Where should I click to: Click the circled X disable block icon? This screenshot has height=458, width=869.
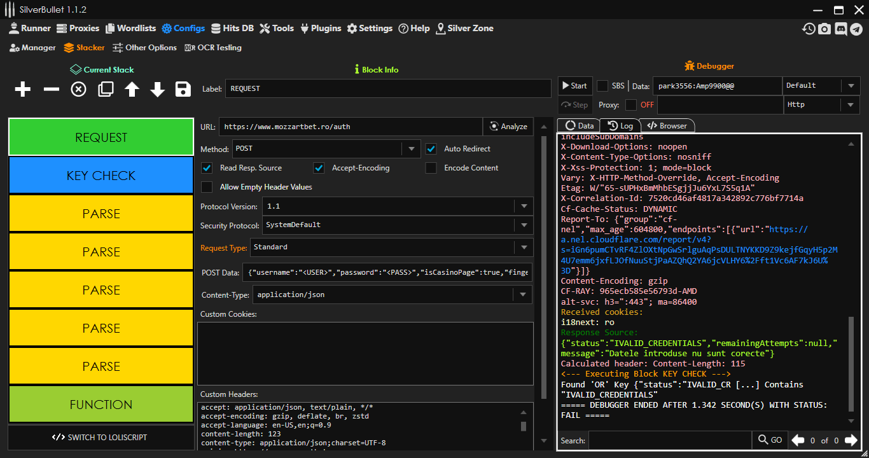click(x=78, y=90)
